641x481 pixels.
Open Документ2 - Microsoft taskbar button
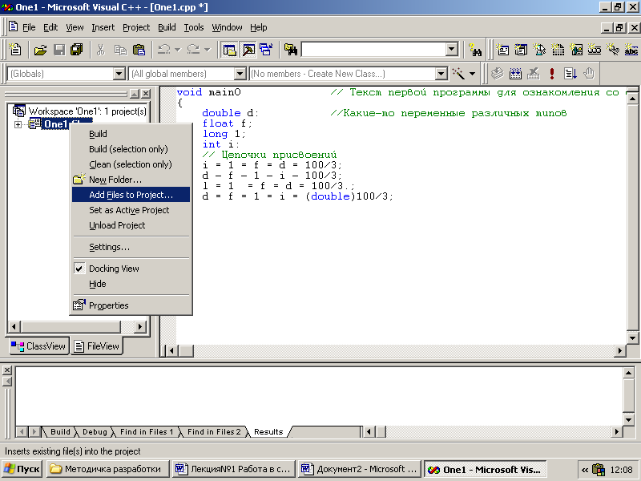click(x=359, y=469)
